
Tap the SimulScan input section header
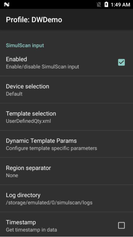point(25,45)
